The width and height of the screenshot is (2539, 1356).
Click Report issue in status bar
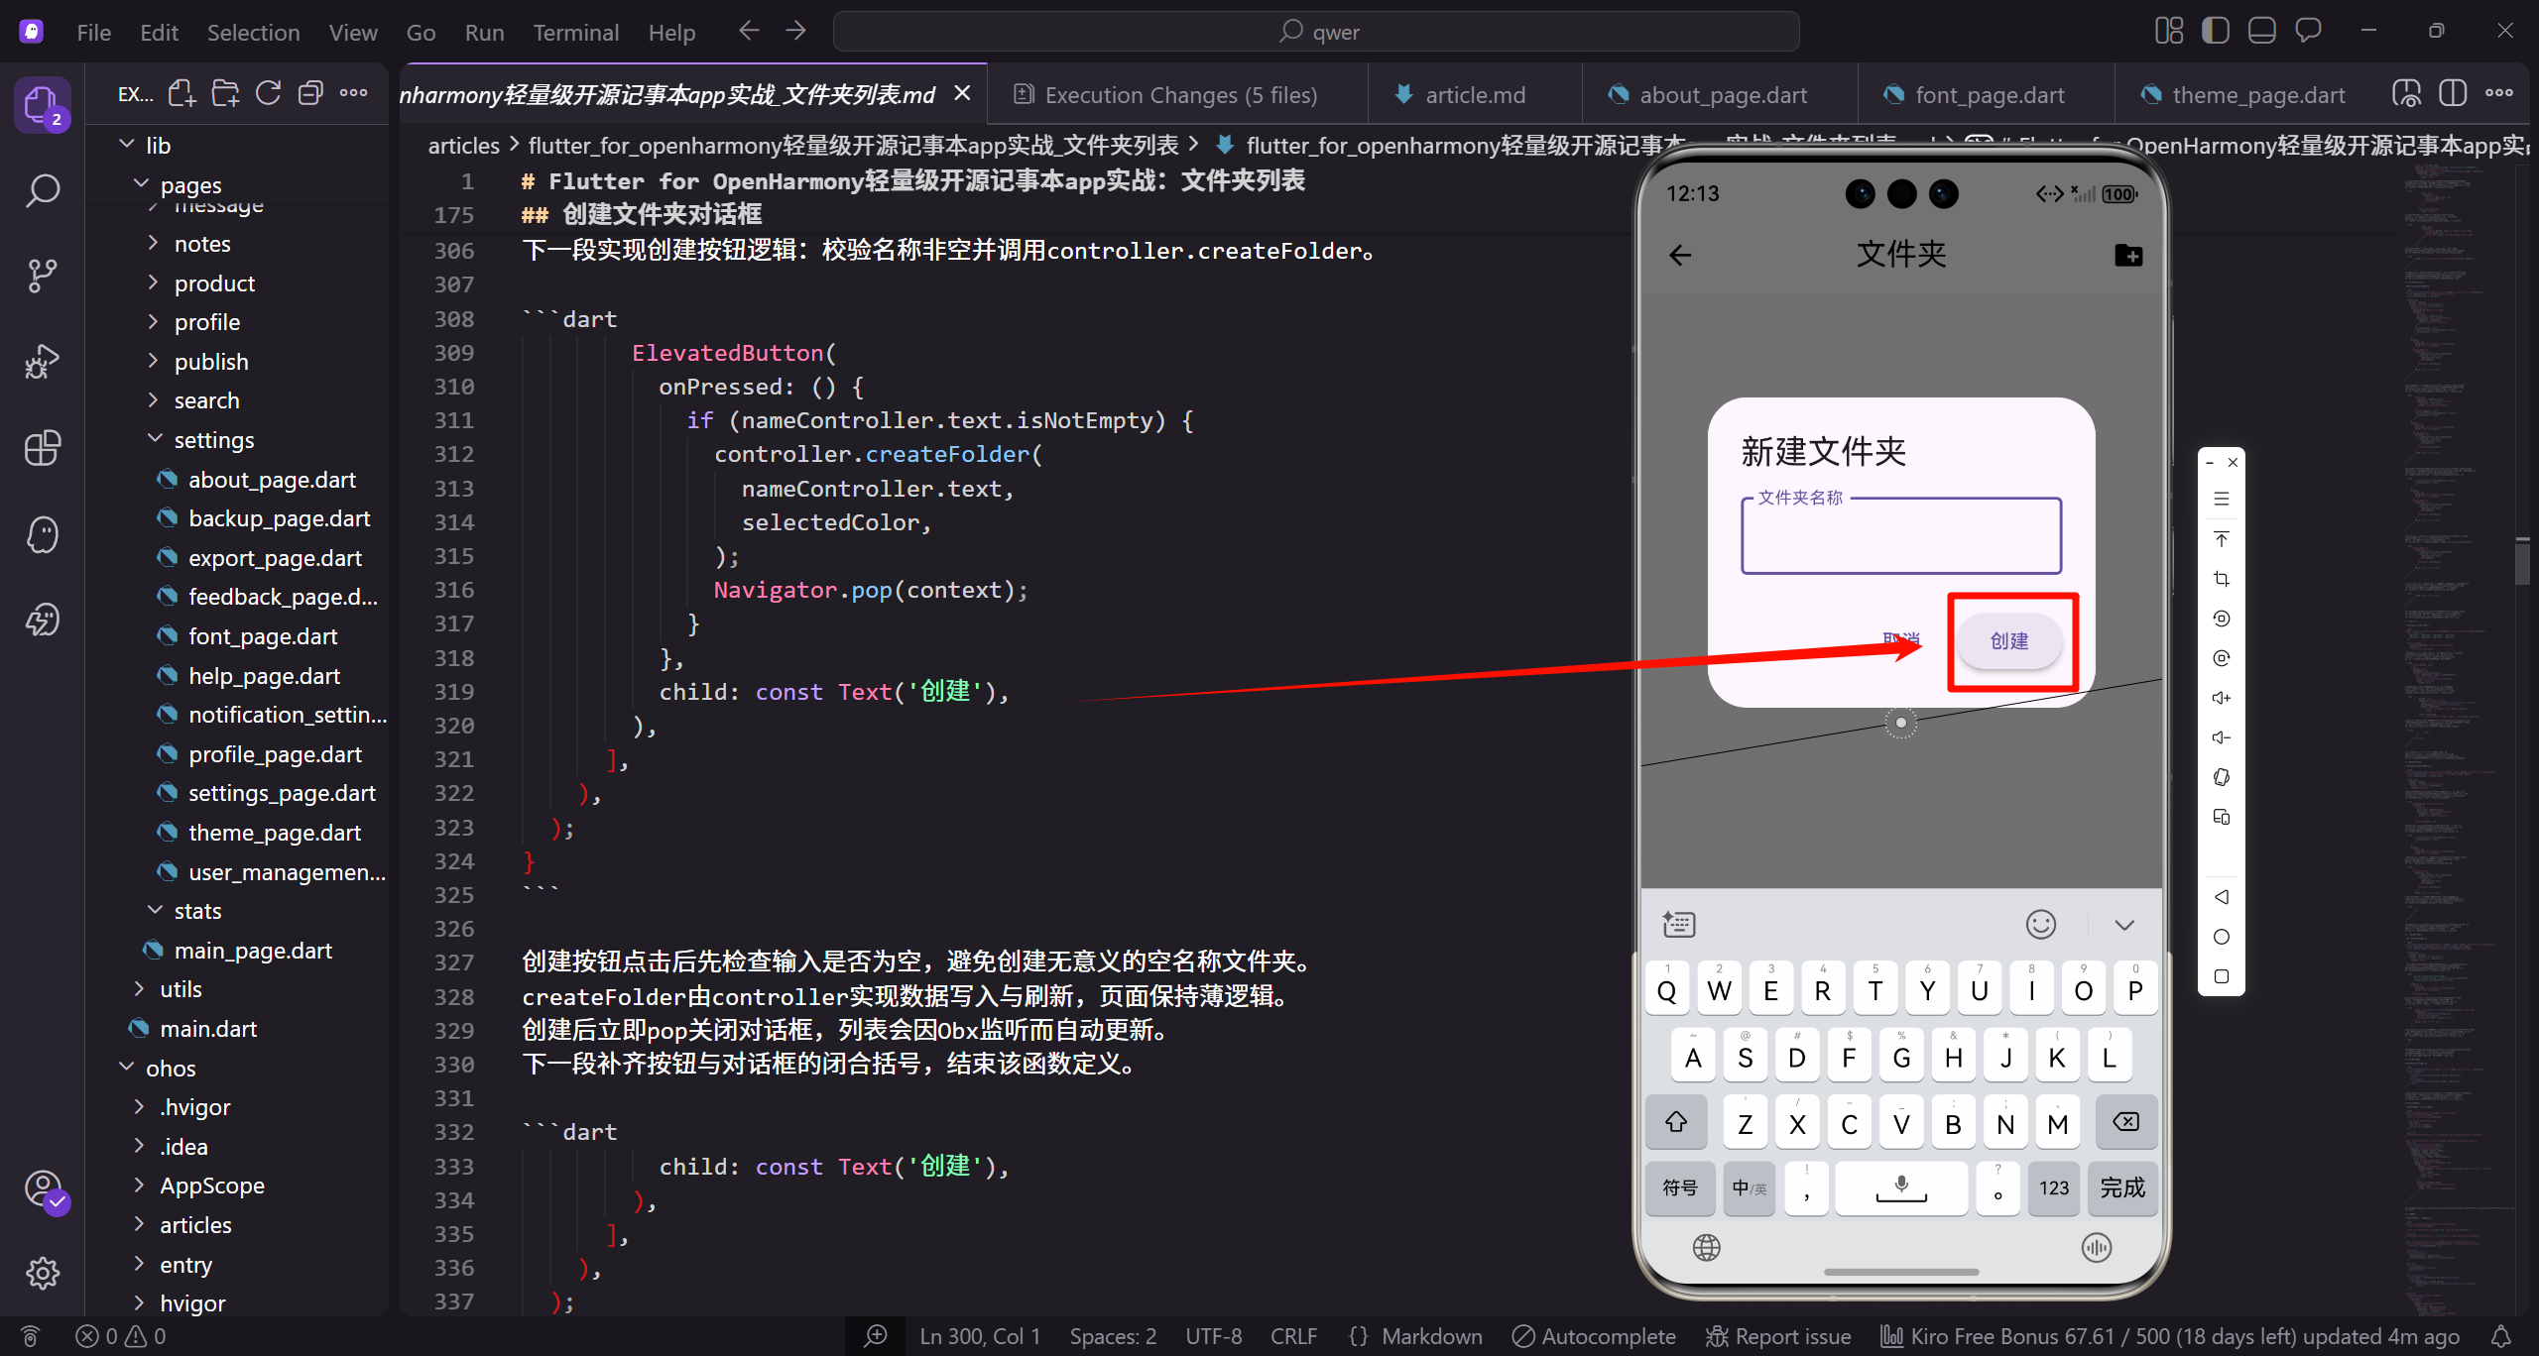[1777, 1336]
